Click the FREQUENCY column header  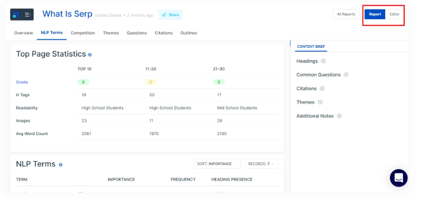(x=183, y=179)
